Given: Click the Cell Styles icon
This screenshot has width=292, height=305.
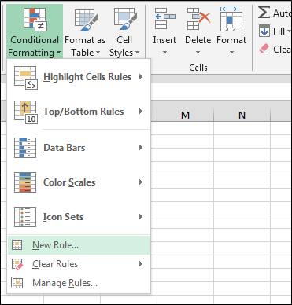Looking at the screenshot, I should [x=125, y=20].
